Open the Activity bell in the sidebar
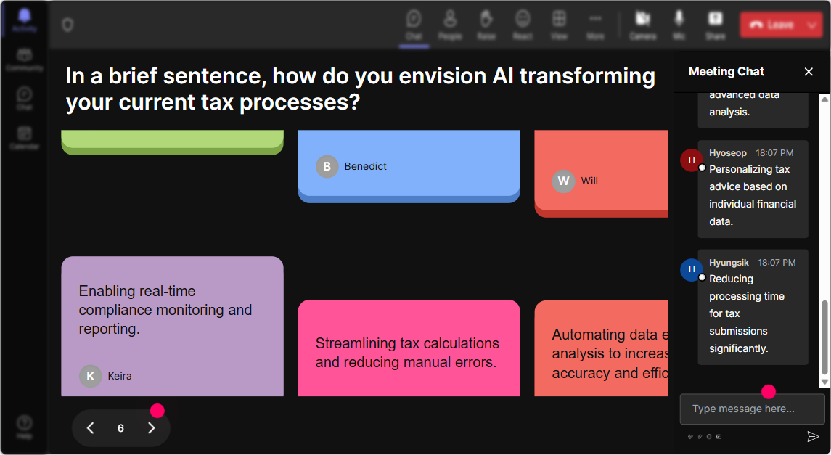 (25, 20)
